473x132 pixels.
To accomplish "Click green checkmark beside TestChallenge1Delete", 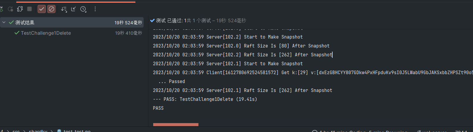I will tap(17, 33).
